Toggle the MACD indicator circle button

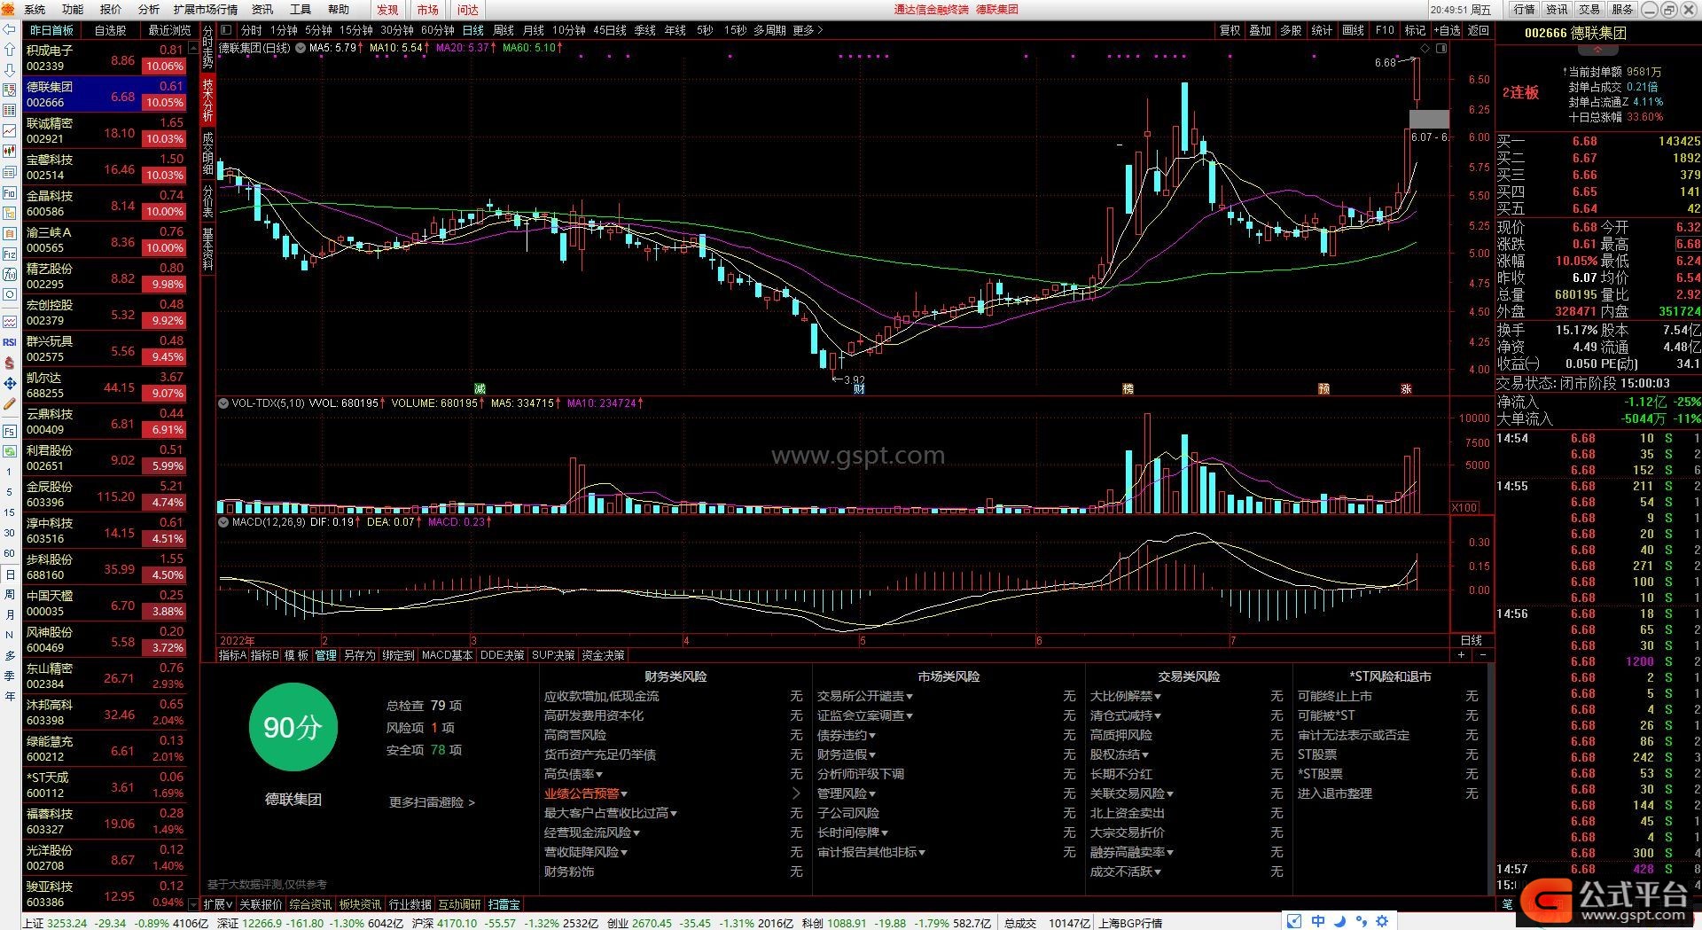coord(224,523)
